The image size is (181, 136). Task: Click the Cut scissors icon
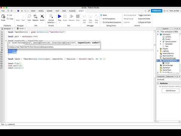[8, 15]
